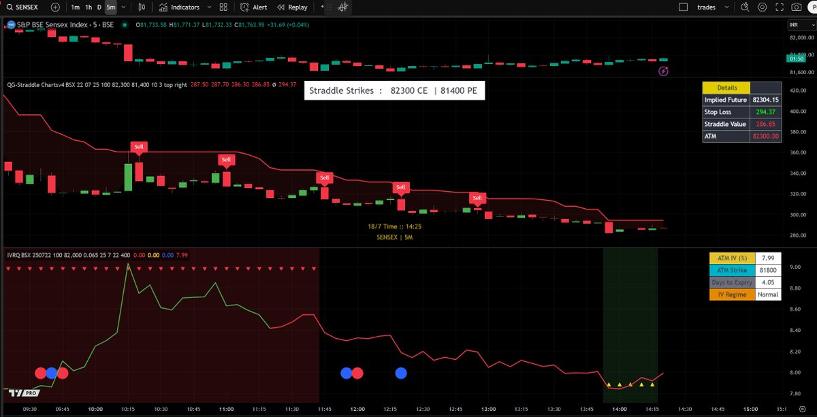Expand the favorite indicators dropdown arrow
This screenshot has height=417, width=817.
click(x=208, y=7)
